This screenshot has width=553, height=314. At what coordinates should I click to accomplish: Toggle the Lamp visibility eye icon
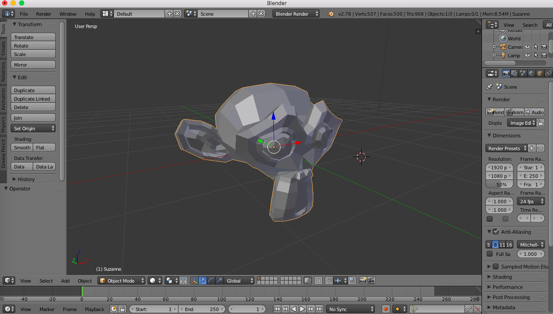527,56
